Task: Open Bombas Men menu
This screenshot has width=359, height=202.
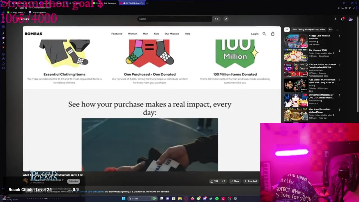Action: pos(145,34)
